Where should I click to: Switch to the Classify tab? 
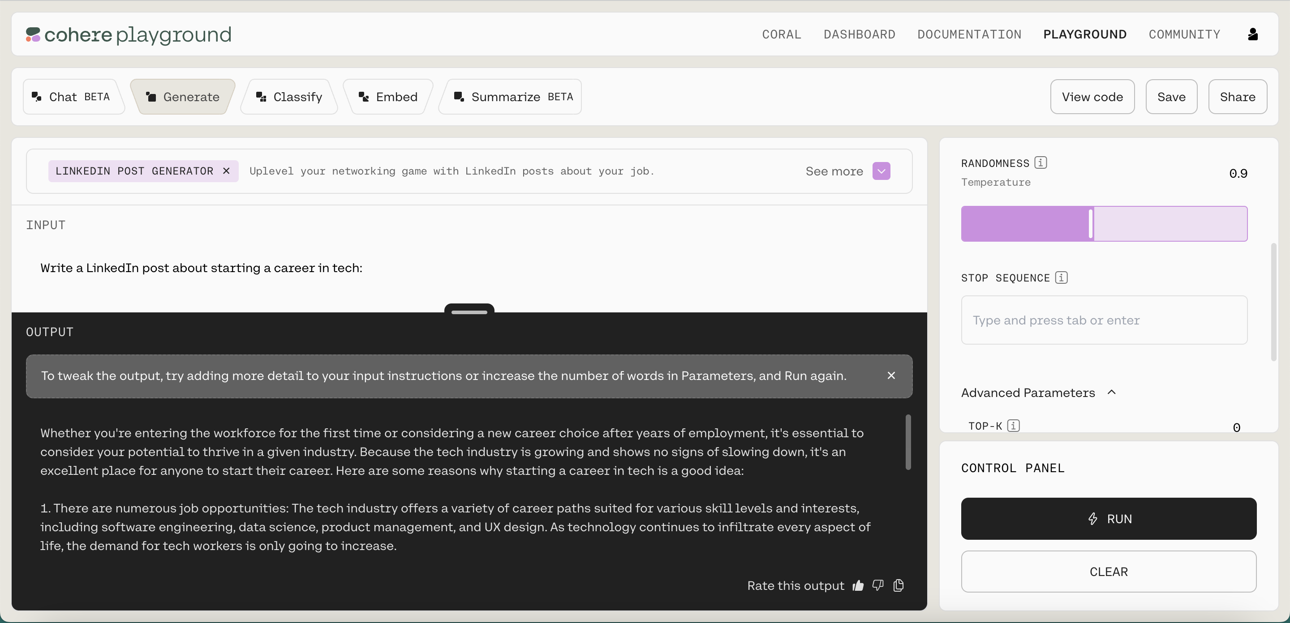(x=289, y=97)
